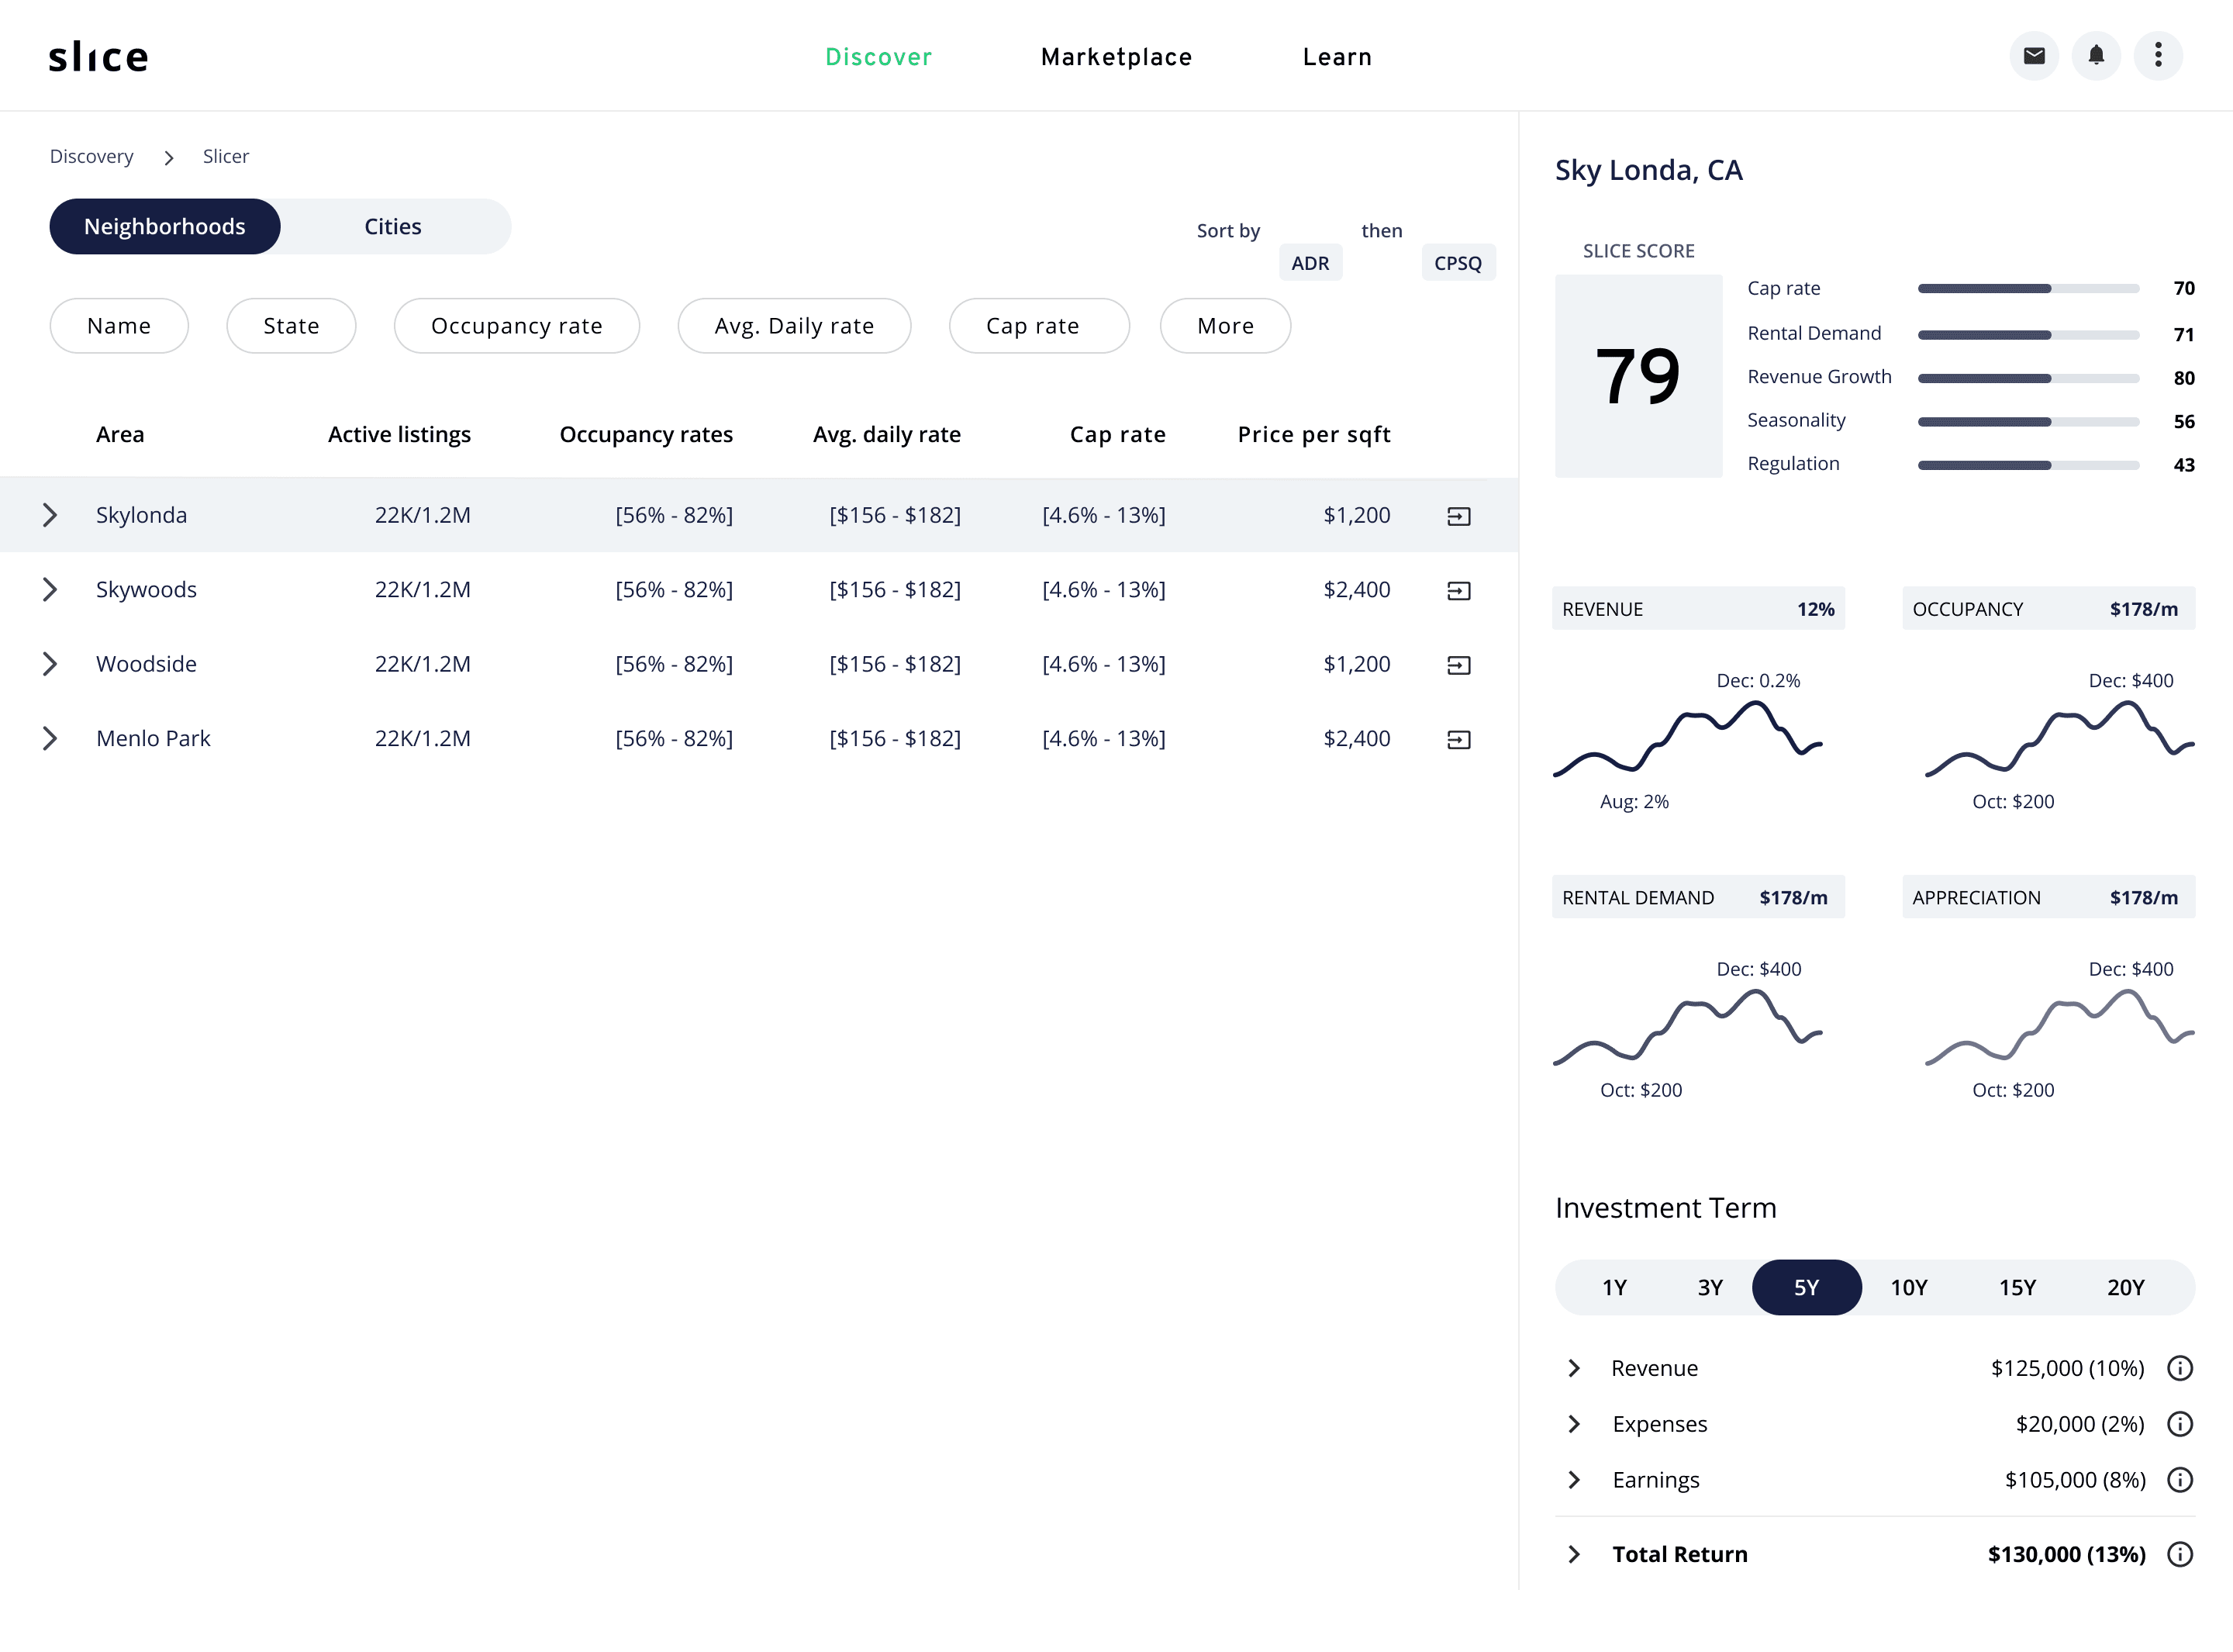Click the info icon next to Revenue

click(x=2179, y=1368)
